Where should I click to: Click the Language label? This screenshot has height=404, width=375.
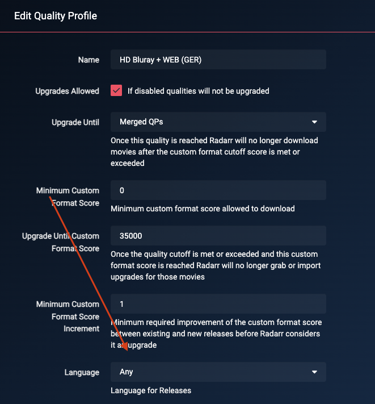82,372
